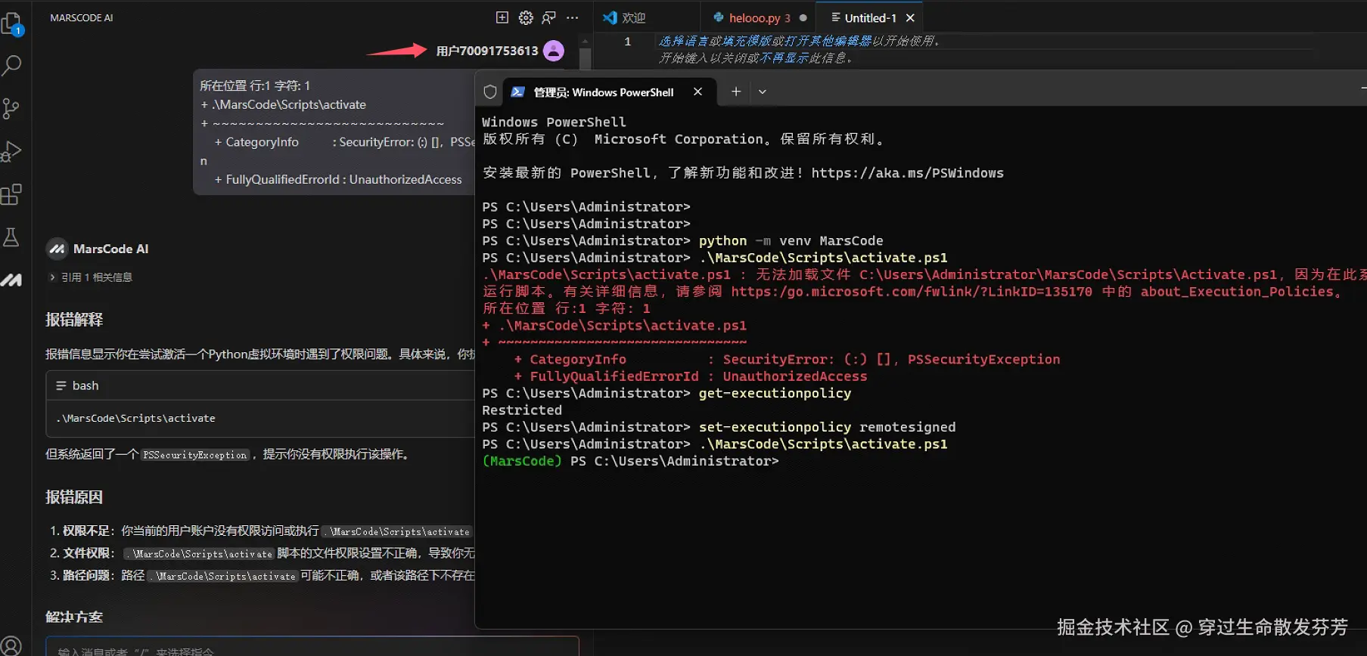
Task: Click the 报错解释 heading
Action: (74, 320)
